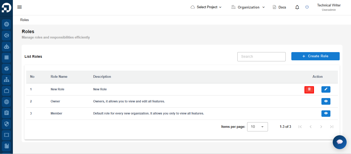This screenshot has width=351, height=154.
Task: Open the robot icon in sidebar
Action: 6,47
